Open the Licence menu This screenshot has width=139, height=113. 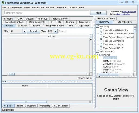point(73,7)
